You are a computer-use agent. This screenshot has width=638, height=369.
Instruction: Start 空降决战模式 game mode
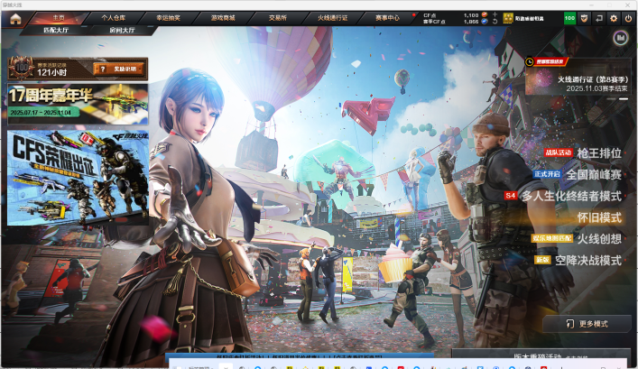pyautogui.click(x=587, y=260)
